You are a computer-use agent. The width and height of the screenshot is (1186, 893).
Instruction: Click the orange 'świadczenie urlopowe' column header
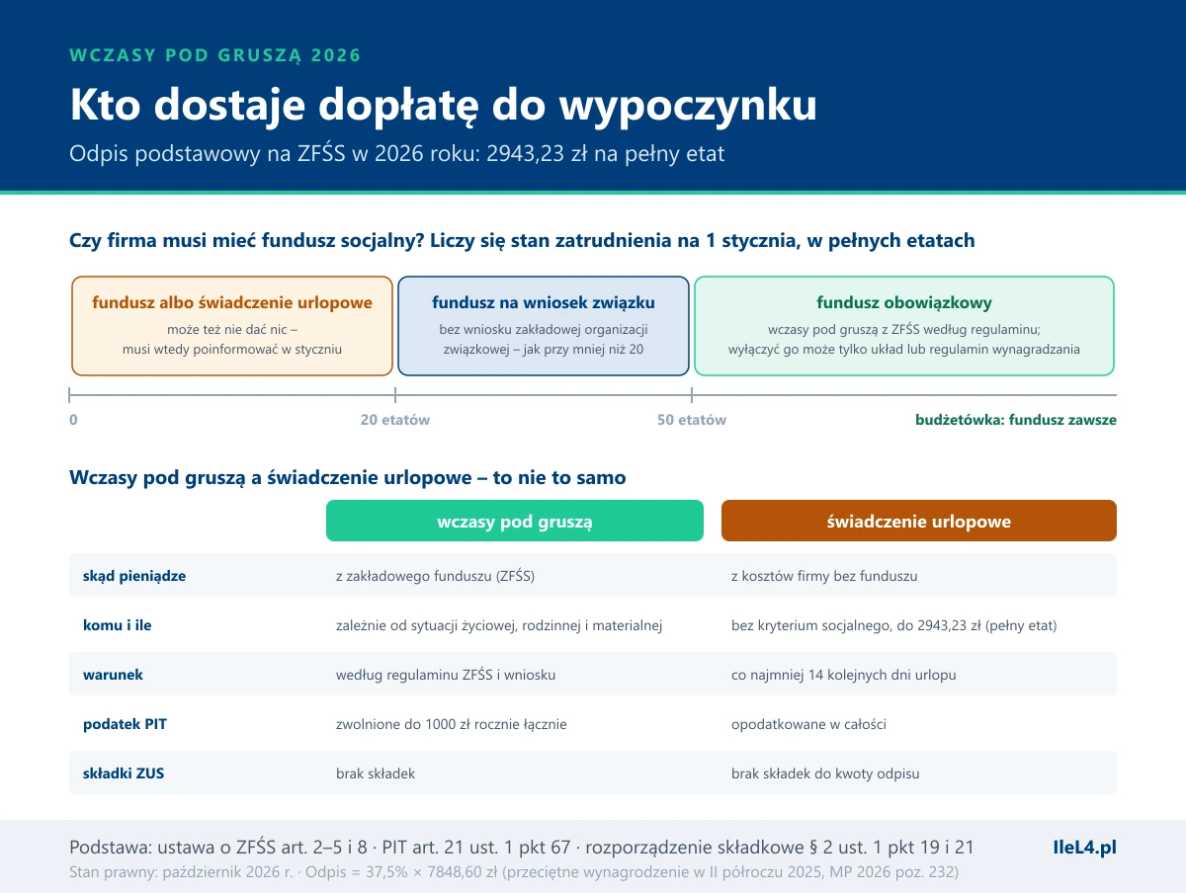919,521
